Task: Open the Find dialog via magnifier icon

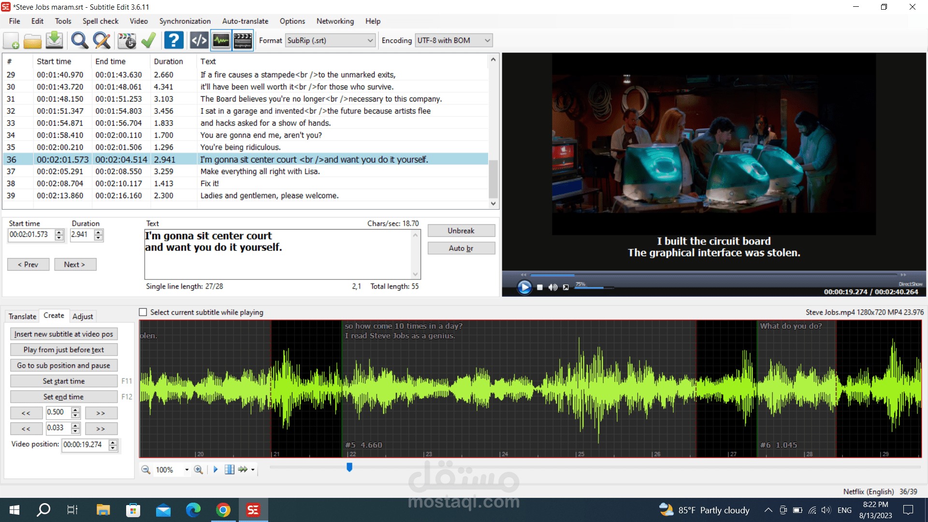Action: point(79,41)
